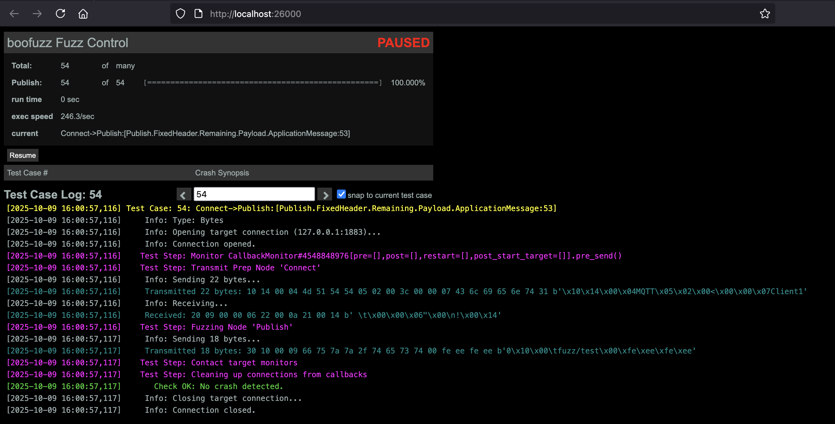
Task: Click the Check OK no crash log line
Action: coord(218,386)
